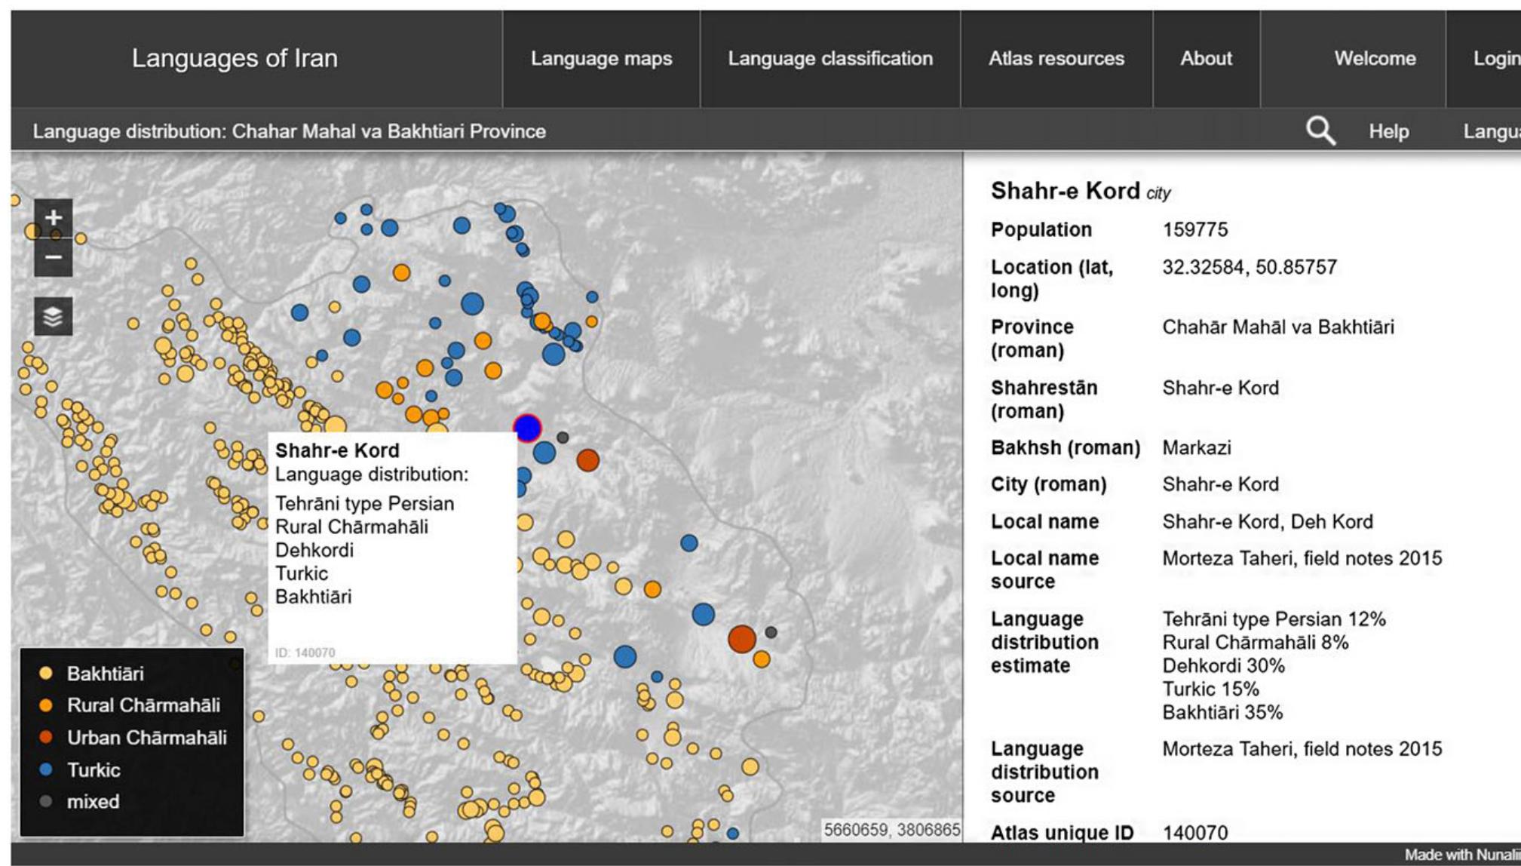The image size is (1521, 866).
Task: Click Tehrāni type Persian in the popup
Action: pos(364,503)
